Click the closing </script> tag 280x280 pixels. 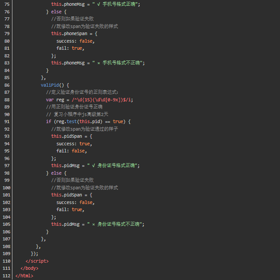(37, 261)
